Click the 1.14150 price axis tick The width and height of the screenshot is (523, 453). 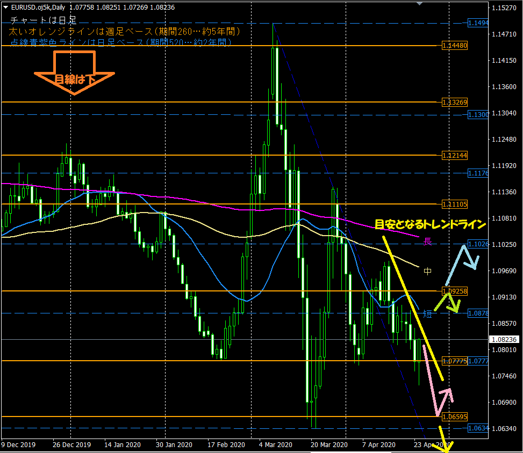point(504,60)
